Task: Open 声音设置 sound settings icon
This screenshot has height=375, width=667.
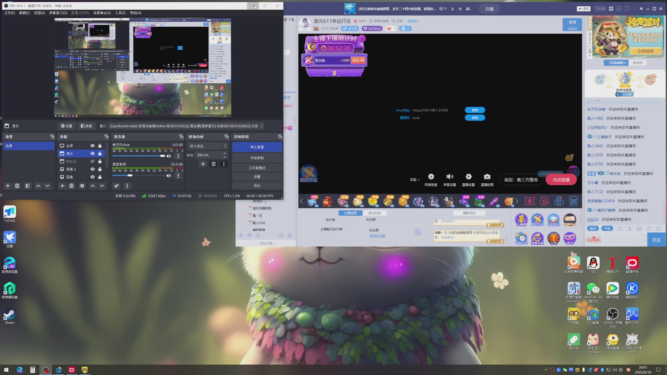Action: tap(450, 177)
